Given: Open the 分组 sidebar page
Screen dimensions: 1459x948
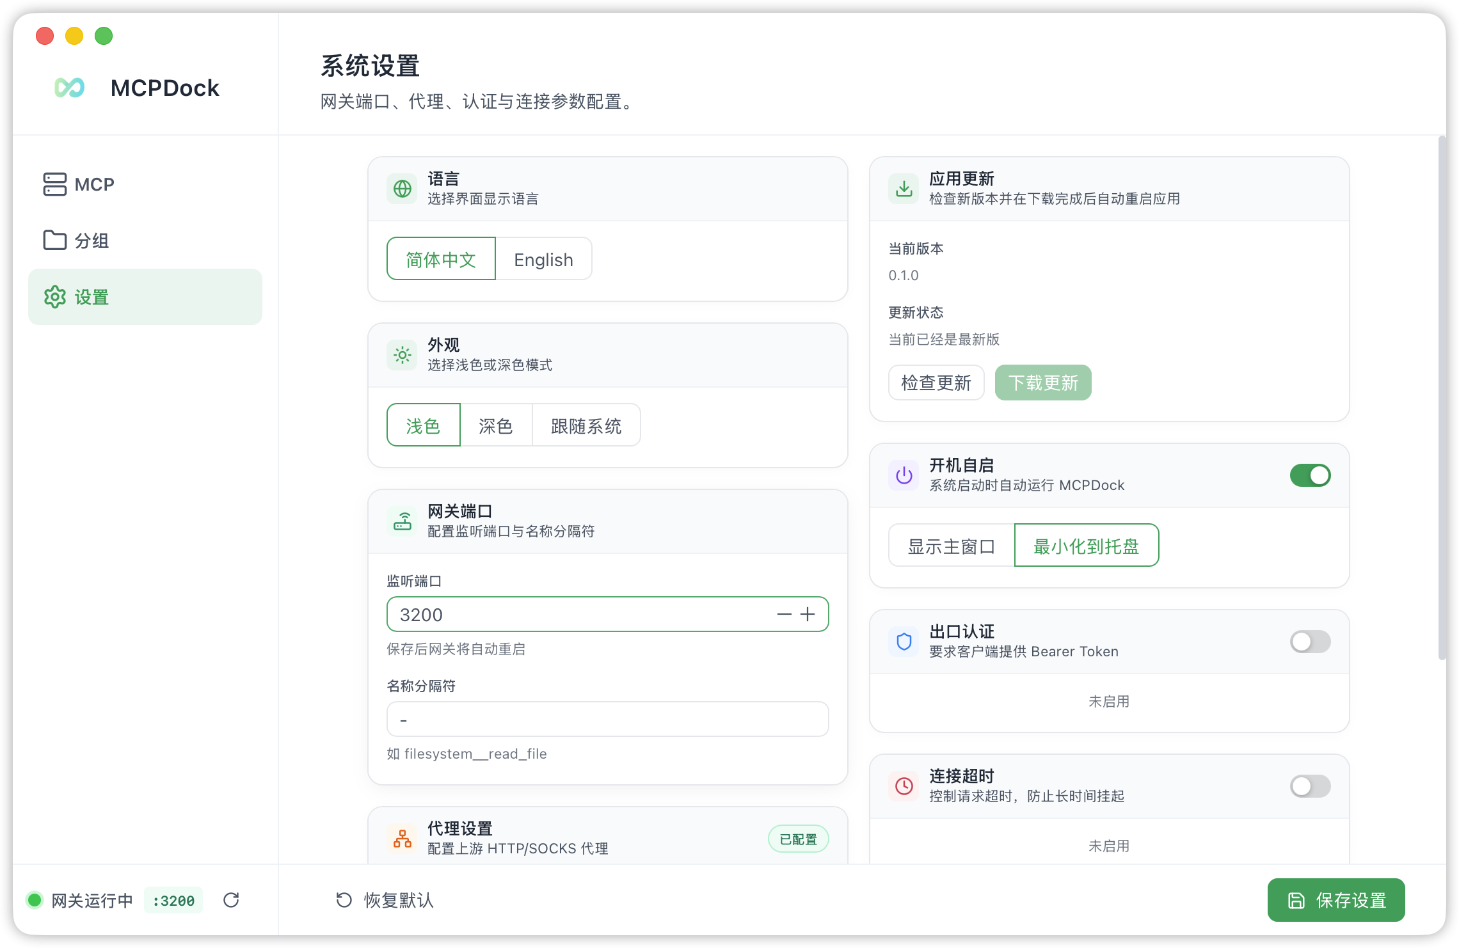Looking at the screenshot, I should (145, 241).
